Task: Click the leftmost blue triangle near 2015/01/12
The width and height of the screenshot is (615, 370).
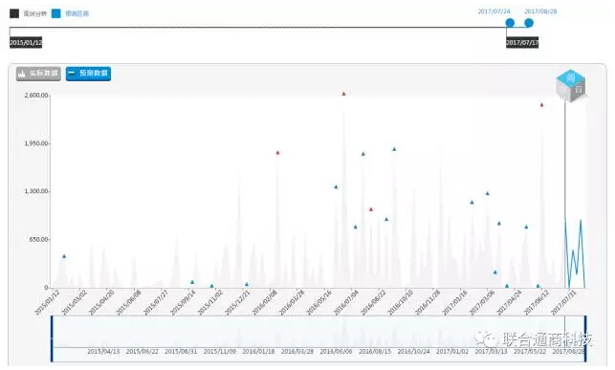Action: point(64,256)
